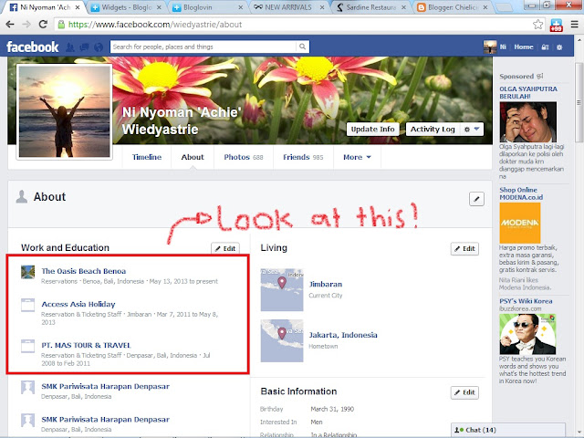The width and height of the screenshot is (584, 438).
Task: Switch to the NEW ARRIVALS browser tab
Action: (x=288, y=7)
